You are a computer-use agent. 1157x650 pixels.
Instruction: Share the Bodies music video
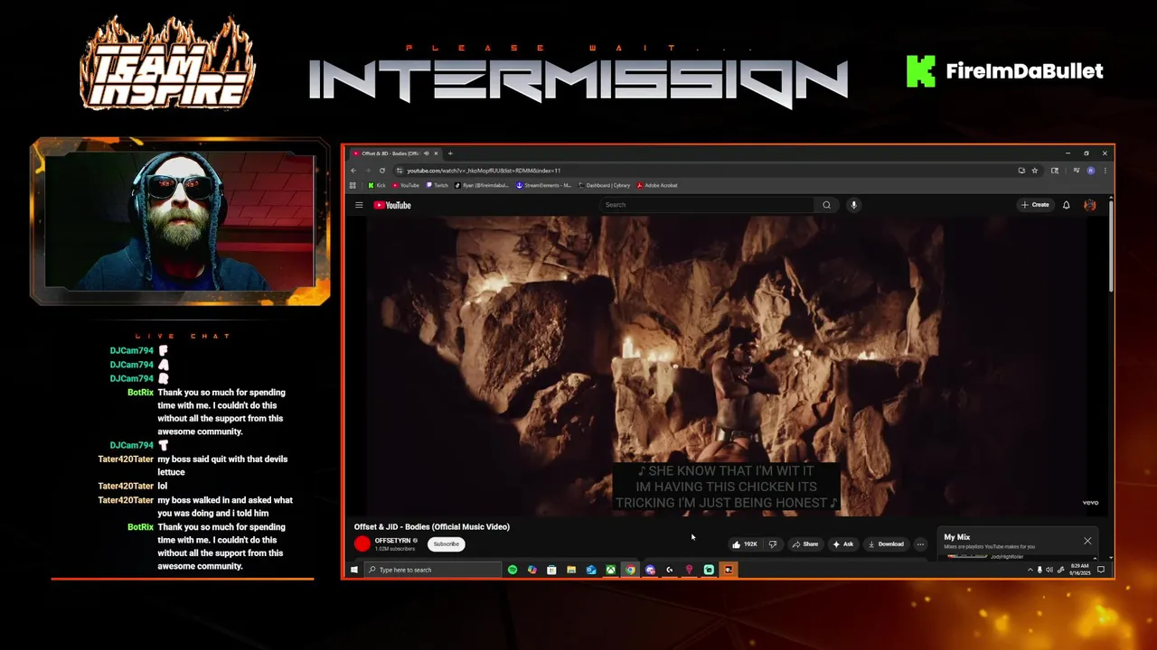tap(804, 544)
